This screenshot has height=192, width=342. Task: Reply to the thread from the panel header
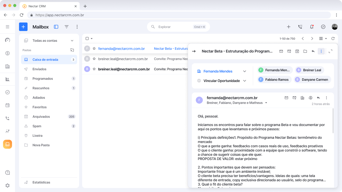coord(313,51)
